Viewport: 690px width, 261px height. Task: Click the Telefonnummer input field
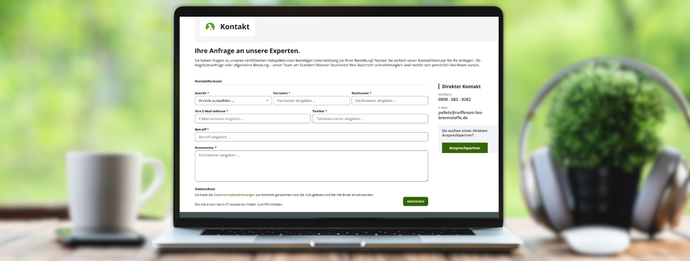click(x=370, y=119)
